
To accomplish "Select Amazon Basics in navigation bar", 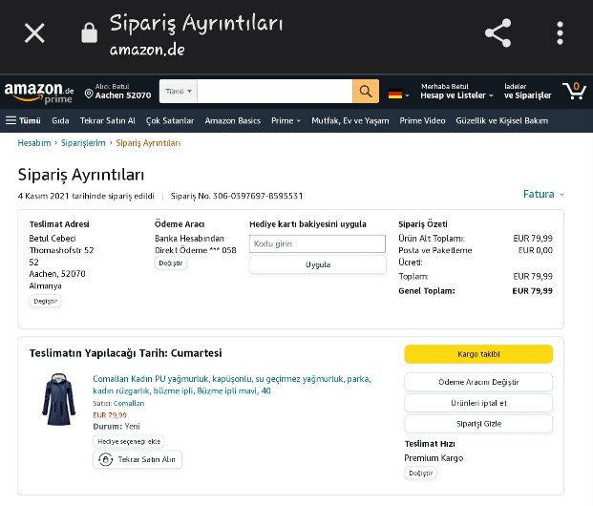I will 232,120.
